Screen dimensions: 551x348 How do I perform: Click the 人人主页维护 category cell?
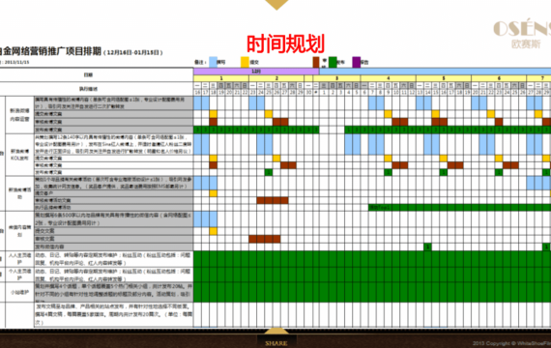click(19, 259)
